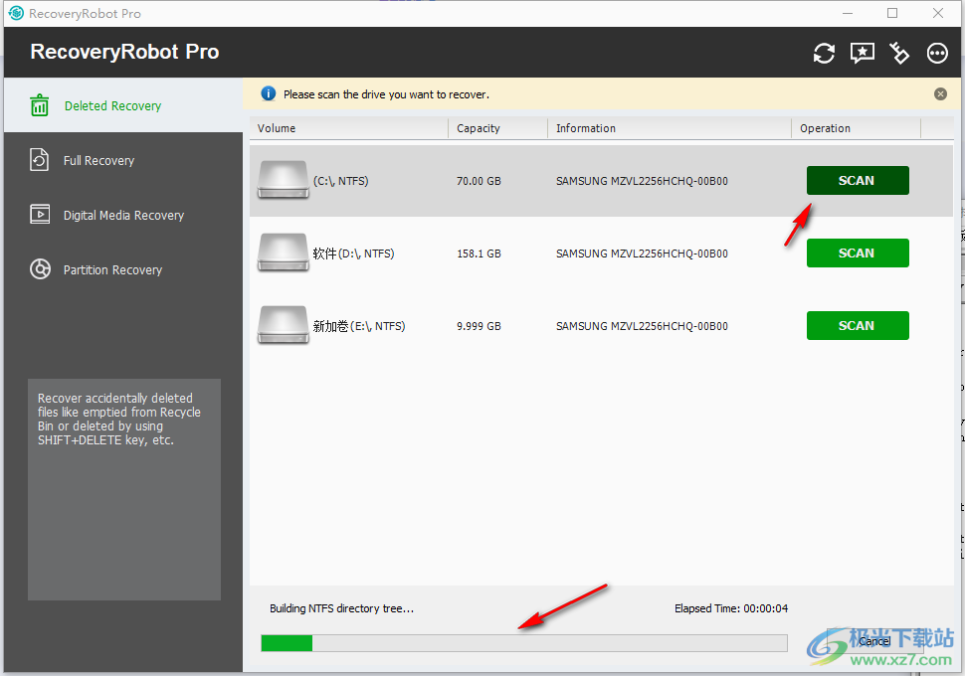Open Partition Recovery mode
The width and height of the screenshot is (965, 676).
(x=123, y=269)
